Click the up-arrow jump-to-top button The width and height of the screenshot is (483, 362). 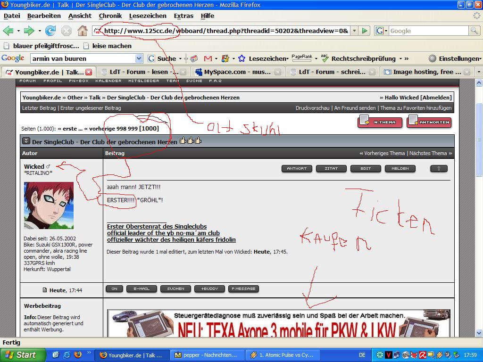click(439, 168)
